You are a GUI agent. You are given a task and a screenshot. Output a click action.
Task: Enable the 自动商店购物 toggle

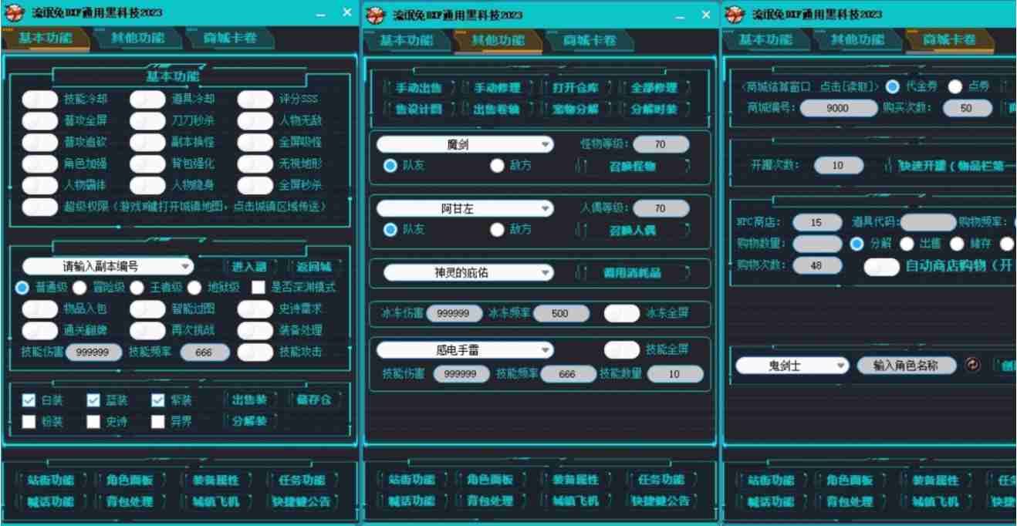click(x=881, y=267)
